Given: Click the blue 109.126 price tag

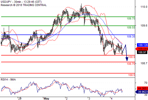Looking at the screenshot, I should point(142,45).
